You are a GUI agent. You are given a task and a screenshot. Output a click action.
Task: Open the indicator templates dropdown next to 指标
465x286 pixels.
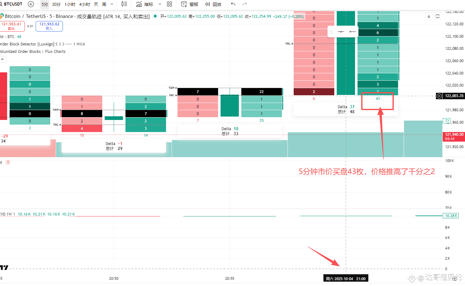coord(160,4)
